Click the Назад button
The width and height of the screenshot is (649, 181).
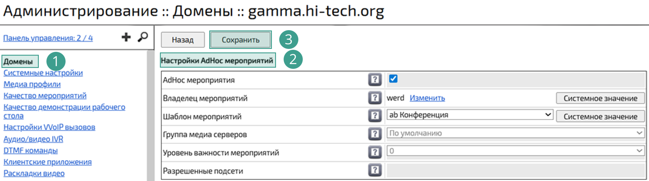[x=183, y=40]
